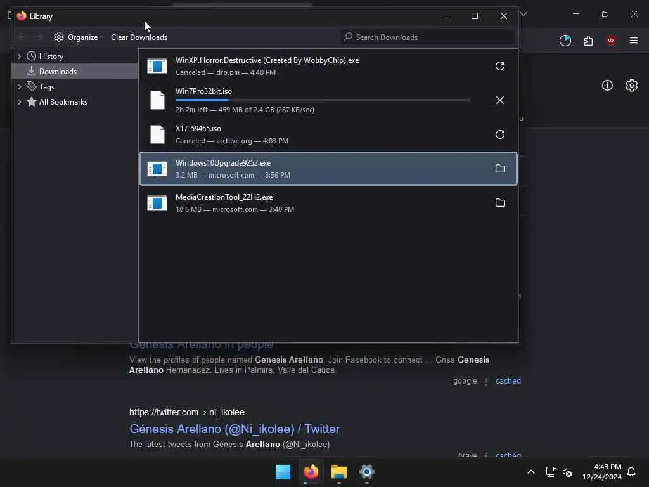
Task: Show hidden system tray icons
Action: point(531,472)
